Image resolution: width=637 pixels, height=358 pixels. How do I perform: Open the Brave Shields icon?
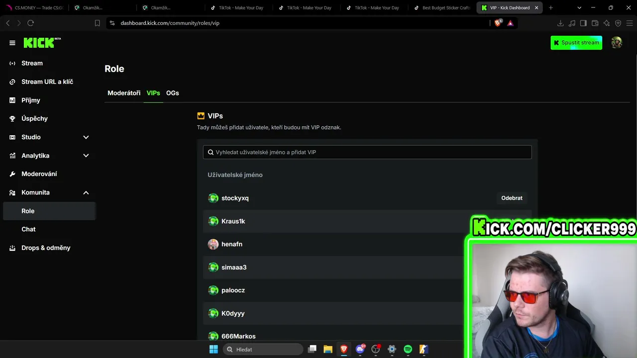498,23
